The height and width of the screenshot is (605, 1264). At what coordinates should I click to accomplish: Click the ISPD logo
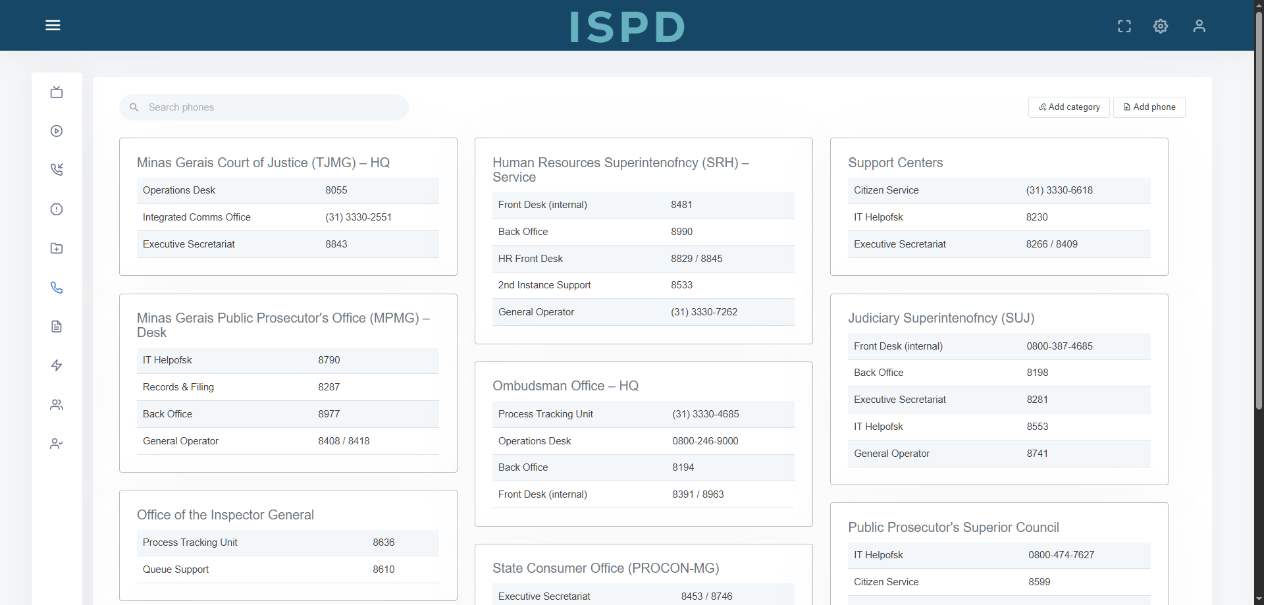[627, 27]
